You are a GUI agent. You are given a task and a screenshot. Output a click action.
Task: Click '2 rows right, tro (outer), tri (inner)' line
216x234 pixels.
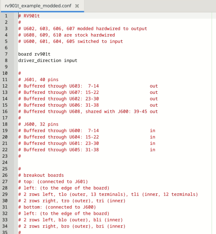coord(72,201)
